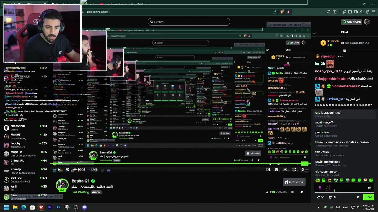Open Discord from the taskbar
This screenshot has height=212, width=378.
84,207
